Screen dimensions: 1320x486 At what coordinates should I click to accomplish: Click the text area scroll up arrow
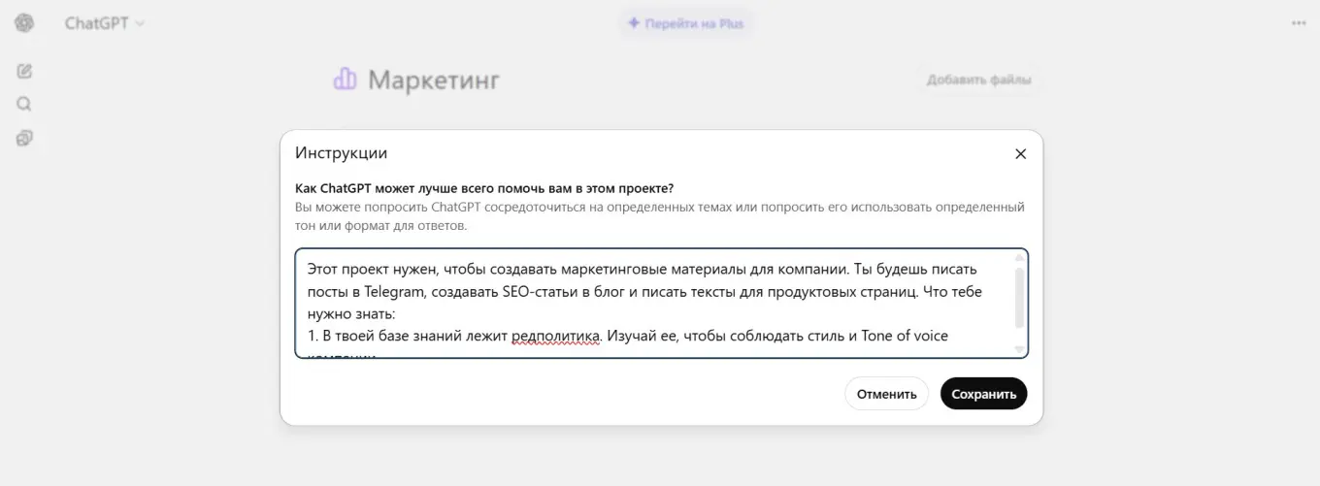(1019, 258)
